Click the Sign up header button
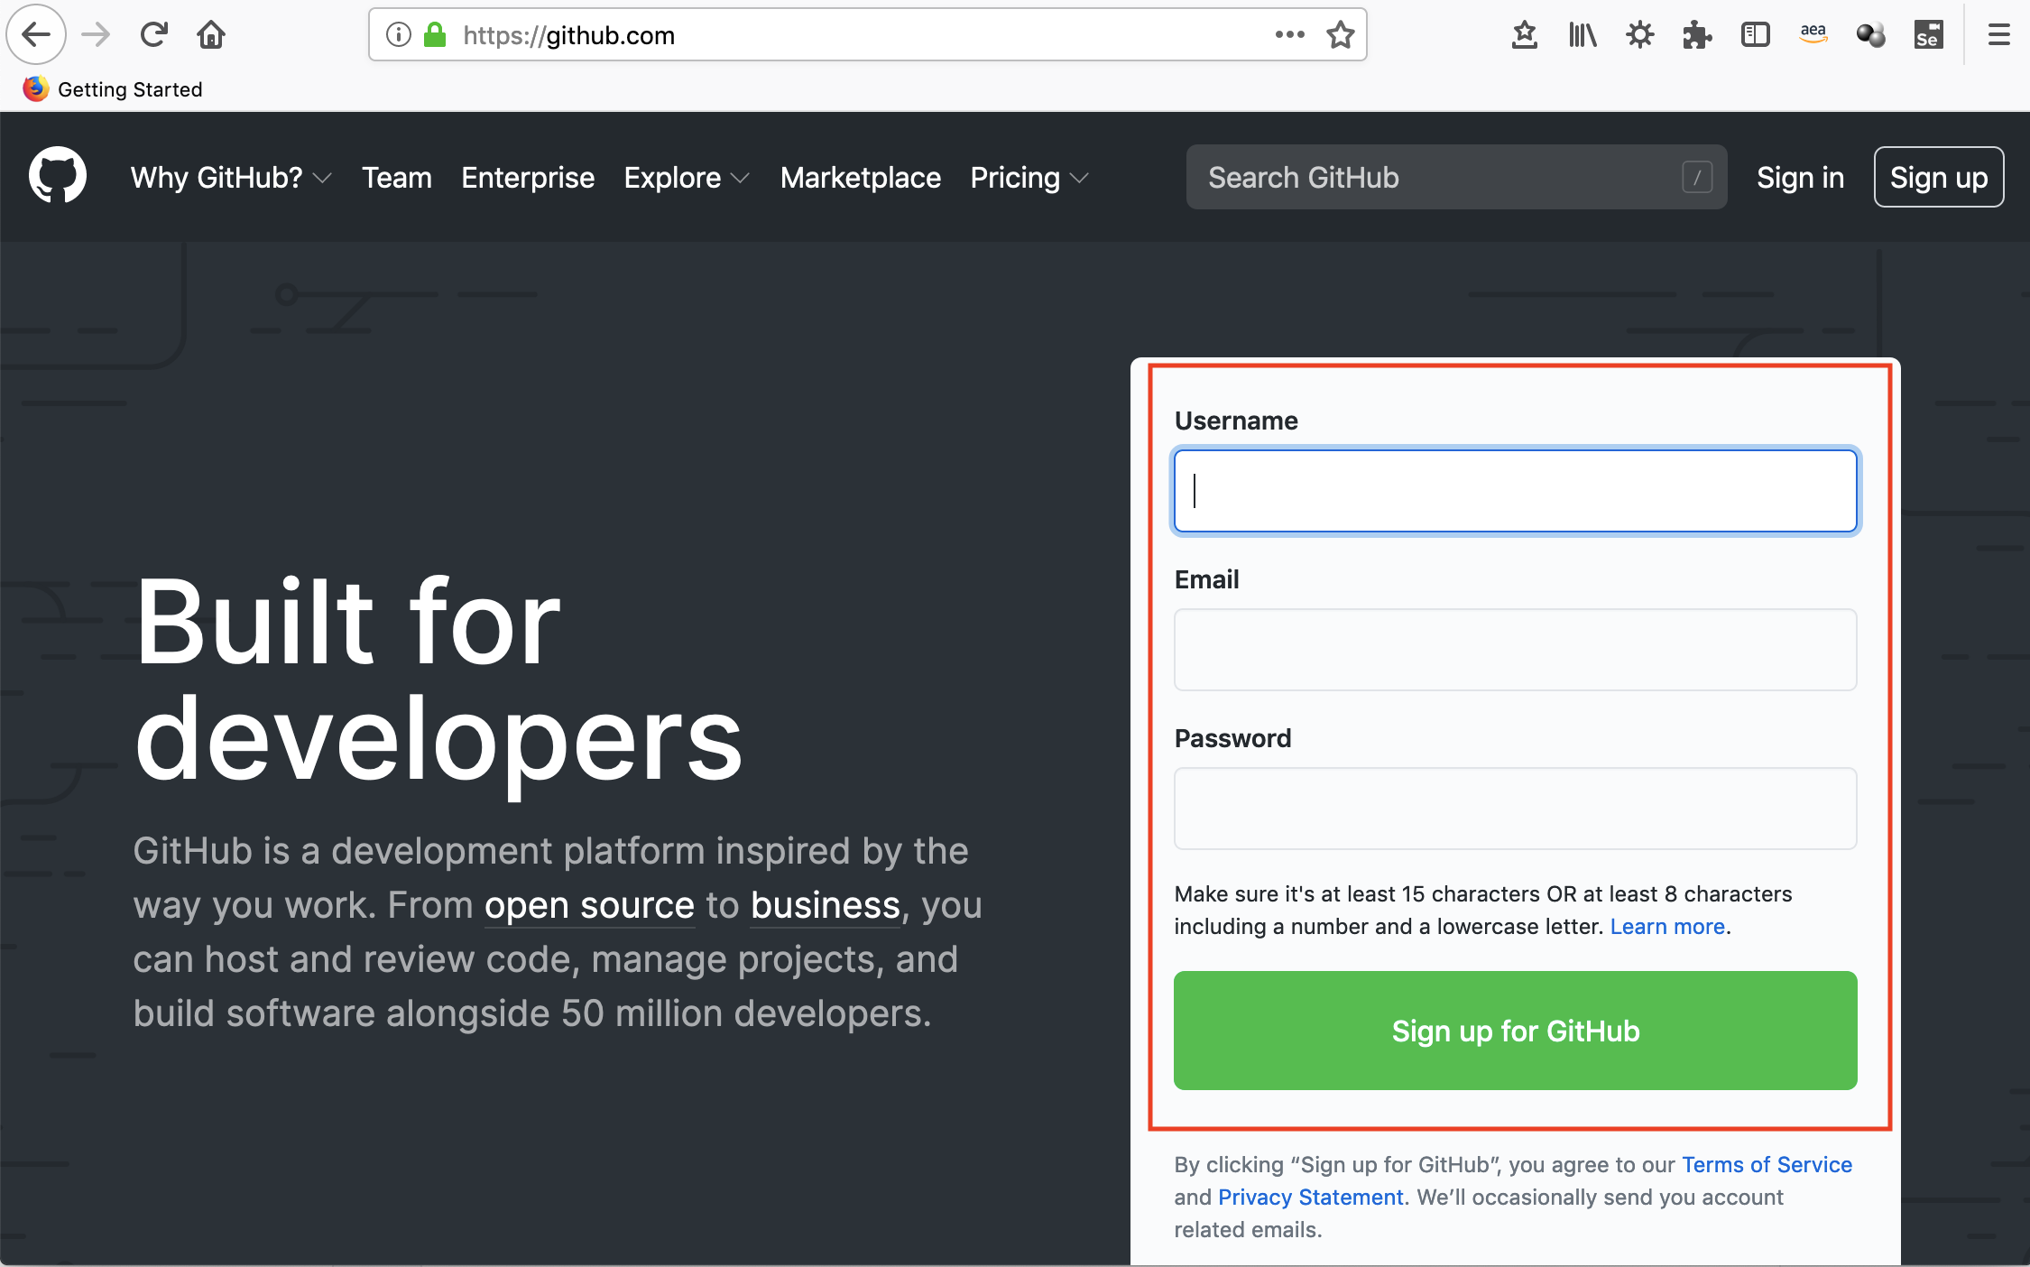 click(x=1939, y=177)
